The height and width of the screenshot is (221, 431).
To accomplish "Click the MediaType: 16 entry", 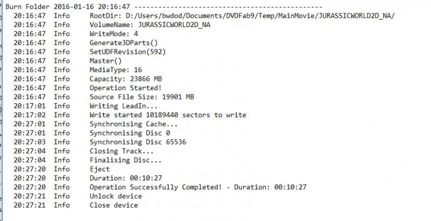I will [x=116, y=70].
